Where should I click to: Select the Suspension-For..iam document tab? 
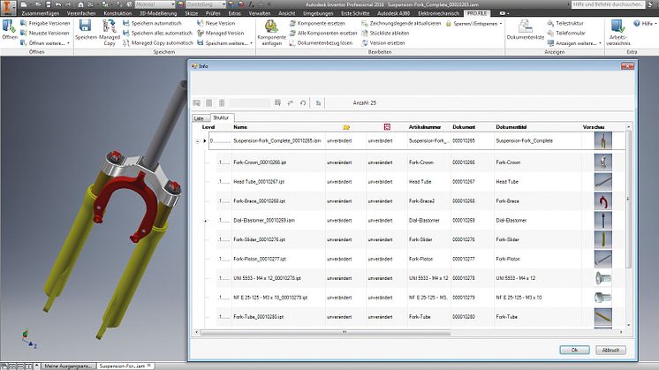coord(125,366)
